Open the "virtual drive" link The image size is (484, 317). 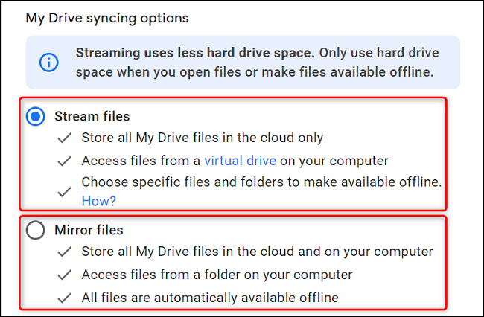tap(241, 161)
